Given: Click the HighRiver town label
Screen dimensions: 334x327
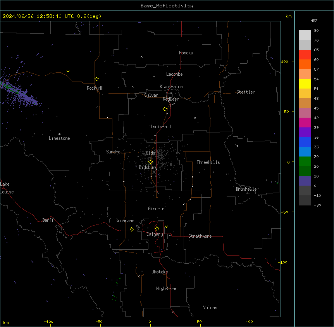Looking at the screenshot, I should click(x=167, y=289).
